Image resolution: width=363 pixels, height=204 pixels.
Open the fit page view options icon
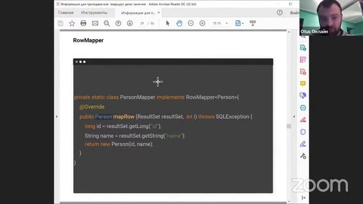tap(238, 23)
